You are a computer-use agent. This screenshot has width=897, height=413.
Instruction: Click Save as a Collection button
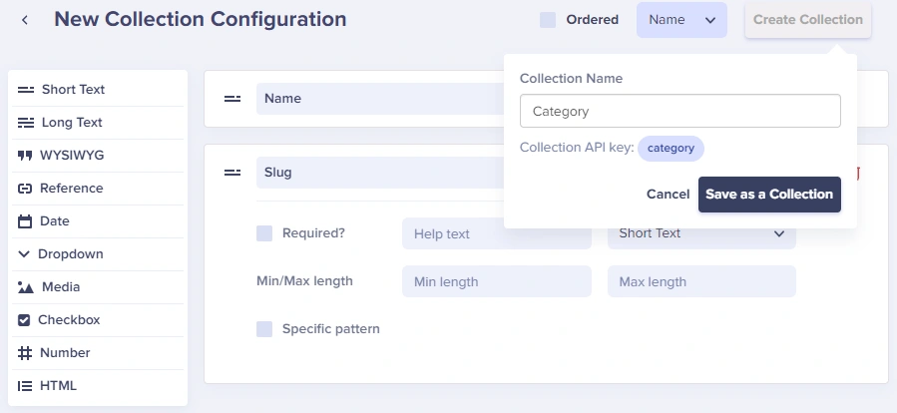click(769, 195)
